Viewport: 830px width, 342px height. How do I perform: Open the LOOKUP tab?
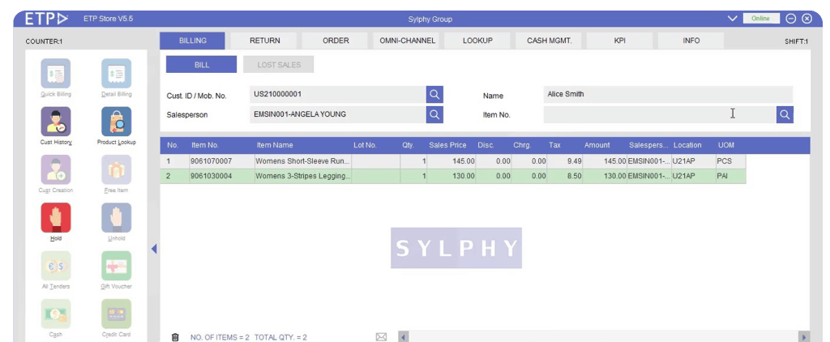point(477,41)
